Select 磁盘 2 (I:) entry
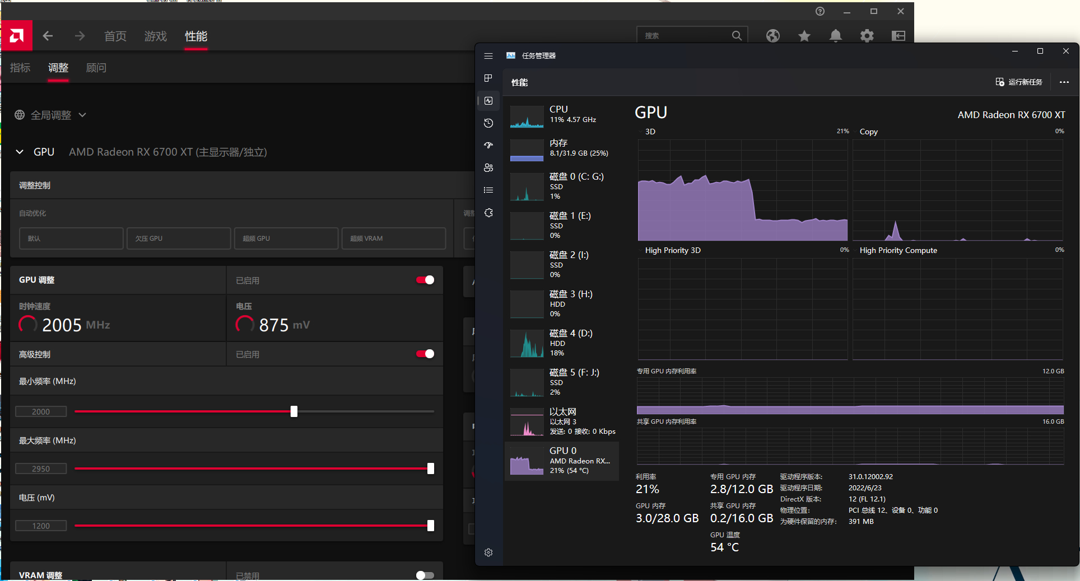Image resolution: width=1080 pixels, height=581 pixels. pos(562,265)
